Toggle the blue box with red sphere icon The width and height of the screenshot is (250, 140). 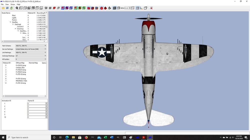pos(63,8)
